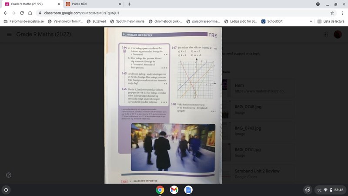
Task: Open the Classroom main hamburger menu
Action: (9, 34)
